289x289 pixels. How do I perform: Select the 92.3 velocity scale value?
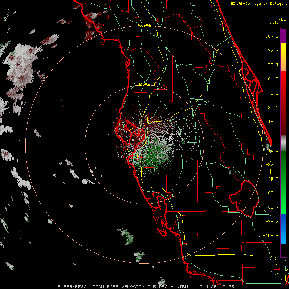(x=273, y=50)
